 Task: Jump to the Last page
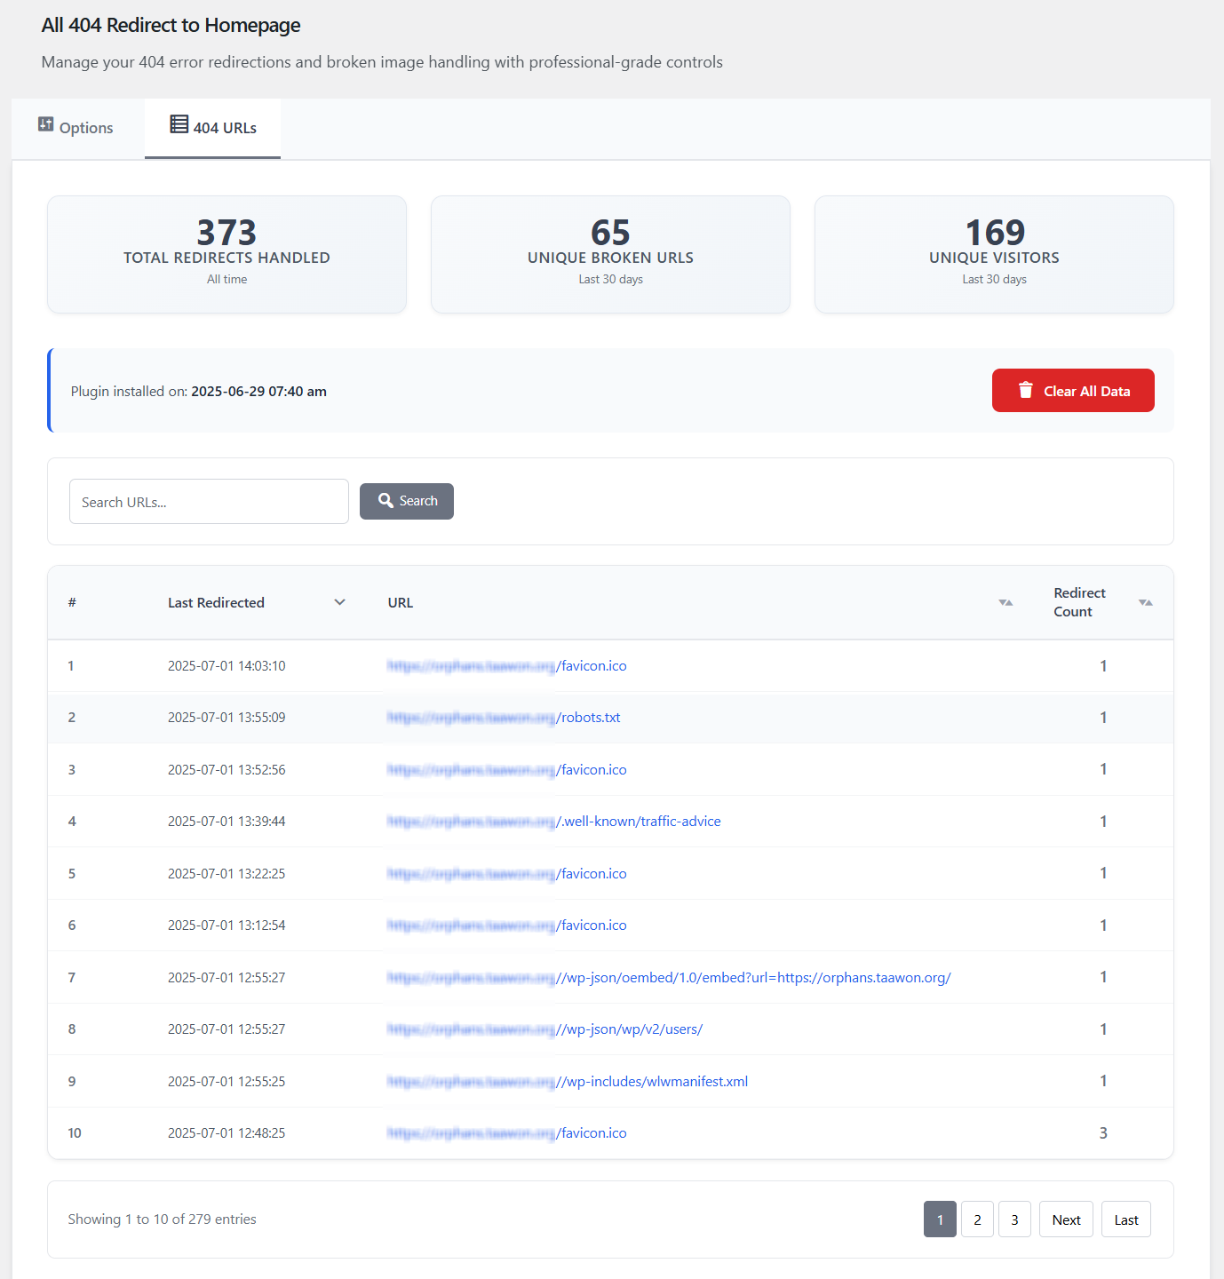pyautogui.click(x=1125, y=1219)
